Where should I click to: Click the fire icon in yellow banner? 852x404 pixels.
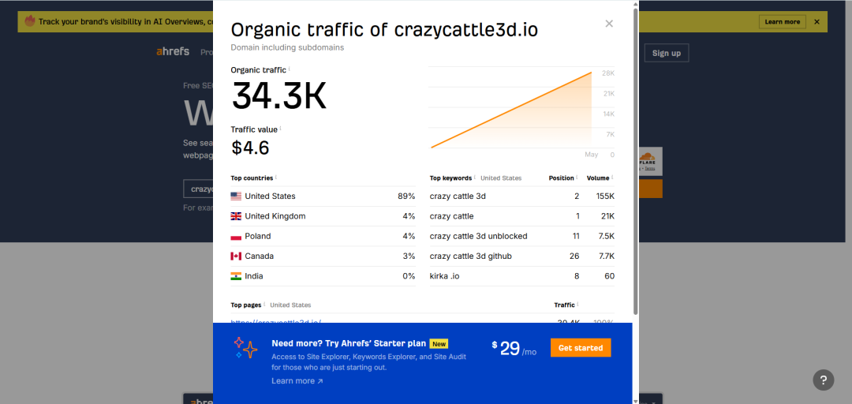[30, 21]
